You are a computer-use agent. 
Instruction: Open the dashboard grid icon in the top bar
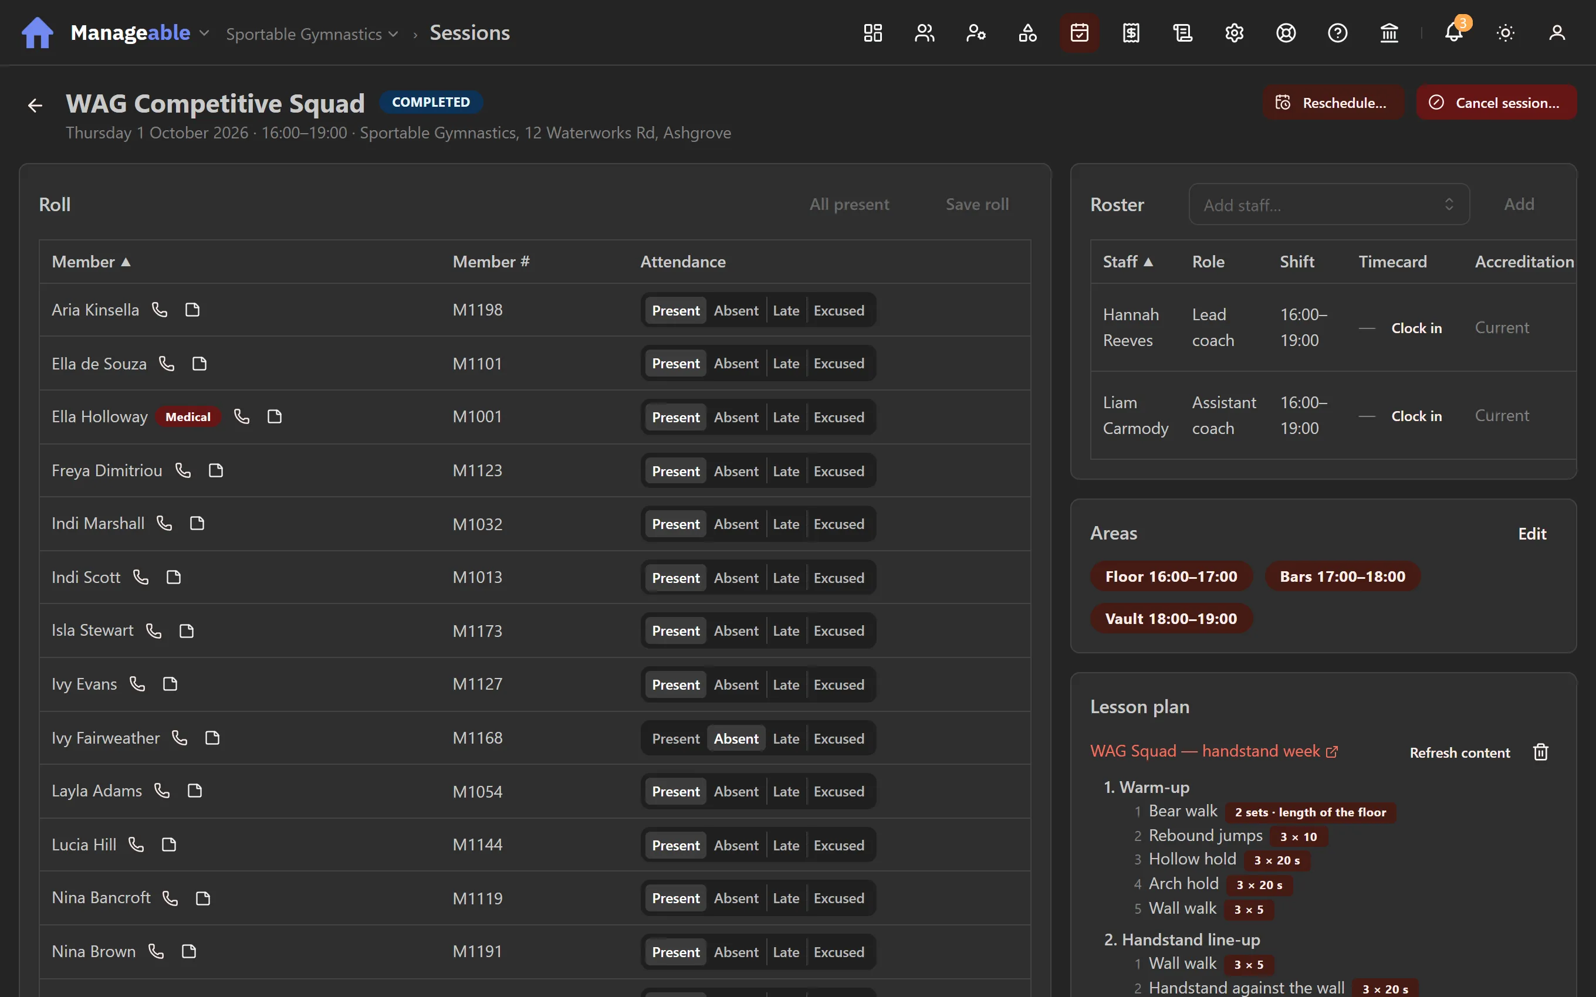(873, 33)
